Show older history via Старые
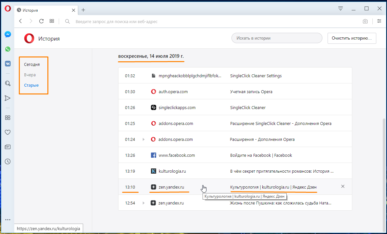Screen dimensions: 387x234 tap(31, 85)
